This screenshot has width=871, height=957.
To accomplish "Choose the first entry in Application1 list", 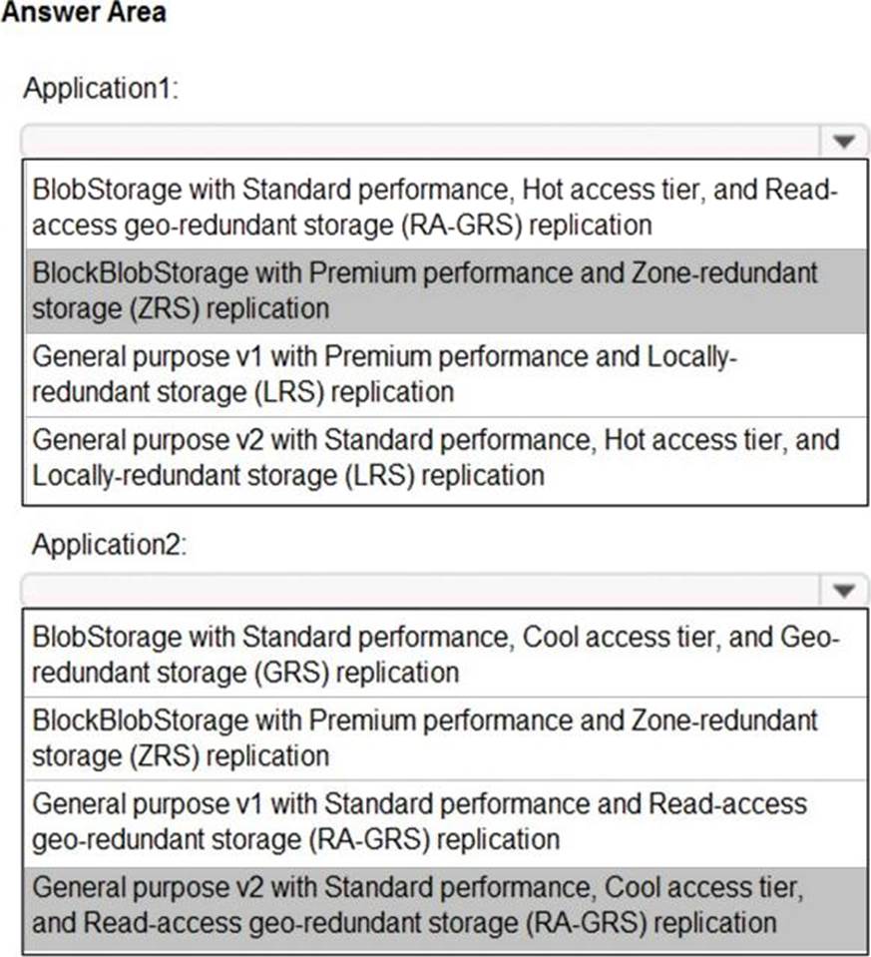I will [435, 206].
